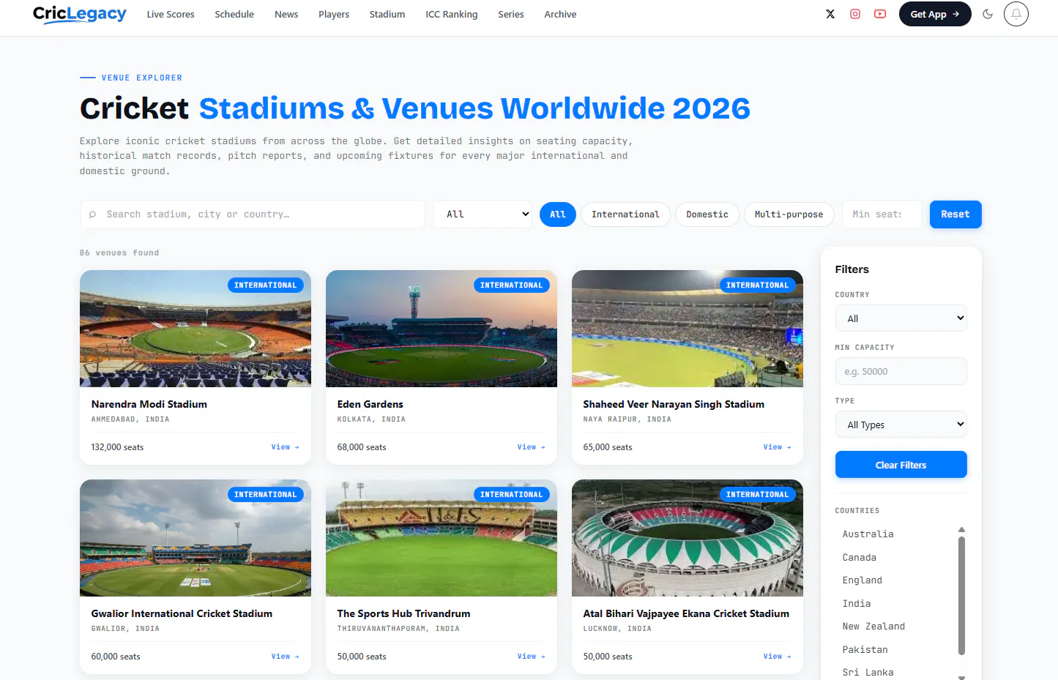This screenshot has height=680, width=1058.
Task: Expand the All Types dropdown
Action: coord(901,425)
